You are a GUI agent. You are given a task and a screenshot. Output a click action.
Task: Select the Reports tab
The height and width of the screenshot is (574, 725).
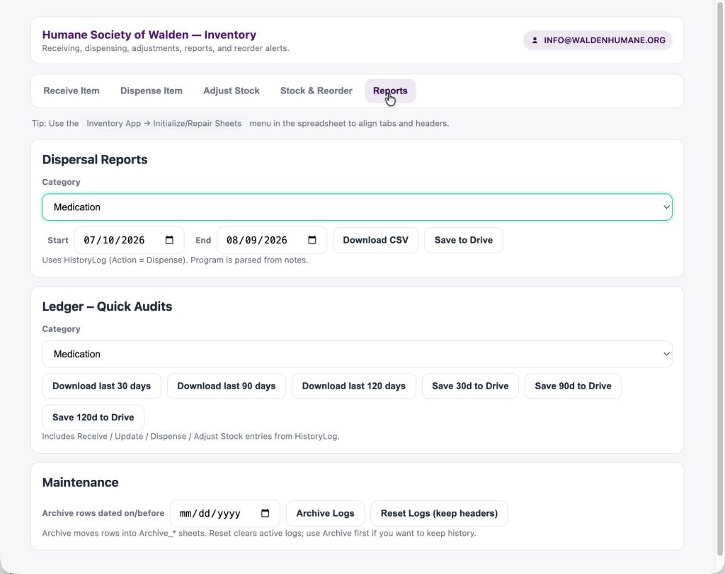(x=390, y=91)
